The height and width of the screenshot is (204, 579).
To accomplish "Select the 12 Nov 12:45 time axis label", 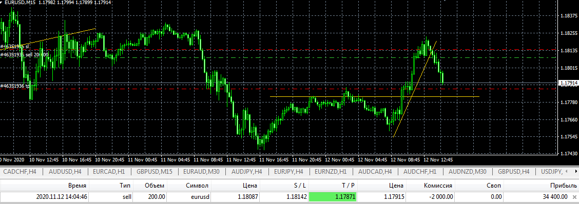I will 437,160.
